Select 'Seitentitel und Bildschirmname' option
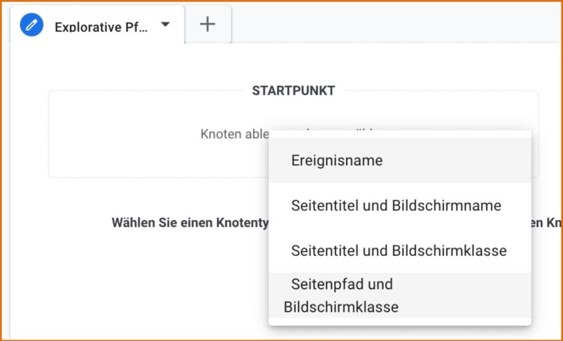Viewport: 563px width, 341px height. pos(395,205)
